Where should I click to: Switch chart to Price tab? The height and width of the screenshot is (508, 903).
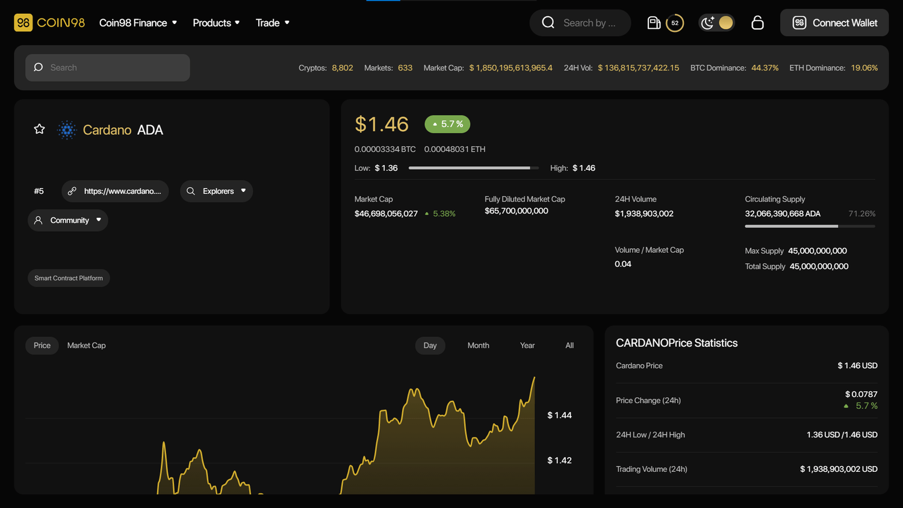pyautogui.click(x=42, y=345)
